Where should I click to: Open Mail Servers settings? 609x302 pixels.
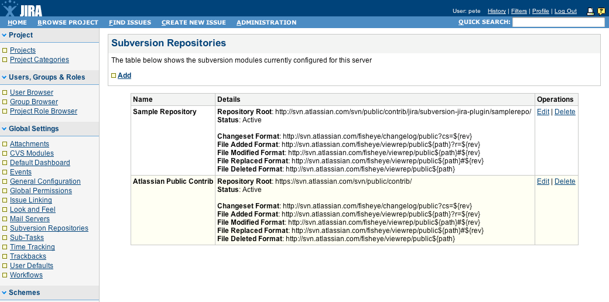click(x=29, y=219)
